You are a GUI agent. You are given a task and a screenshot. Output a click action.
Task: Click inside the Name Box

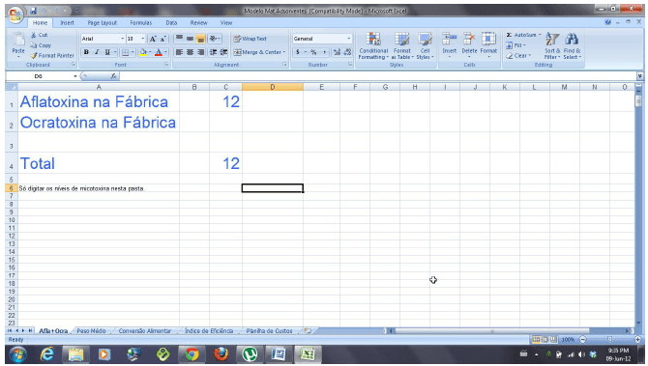coord(40,76)
